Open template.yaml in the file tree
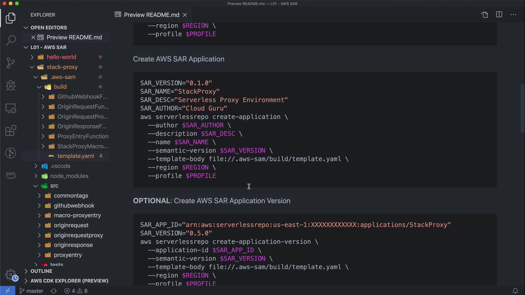 point(75,156)
